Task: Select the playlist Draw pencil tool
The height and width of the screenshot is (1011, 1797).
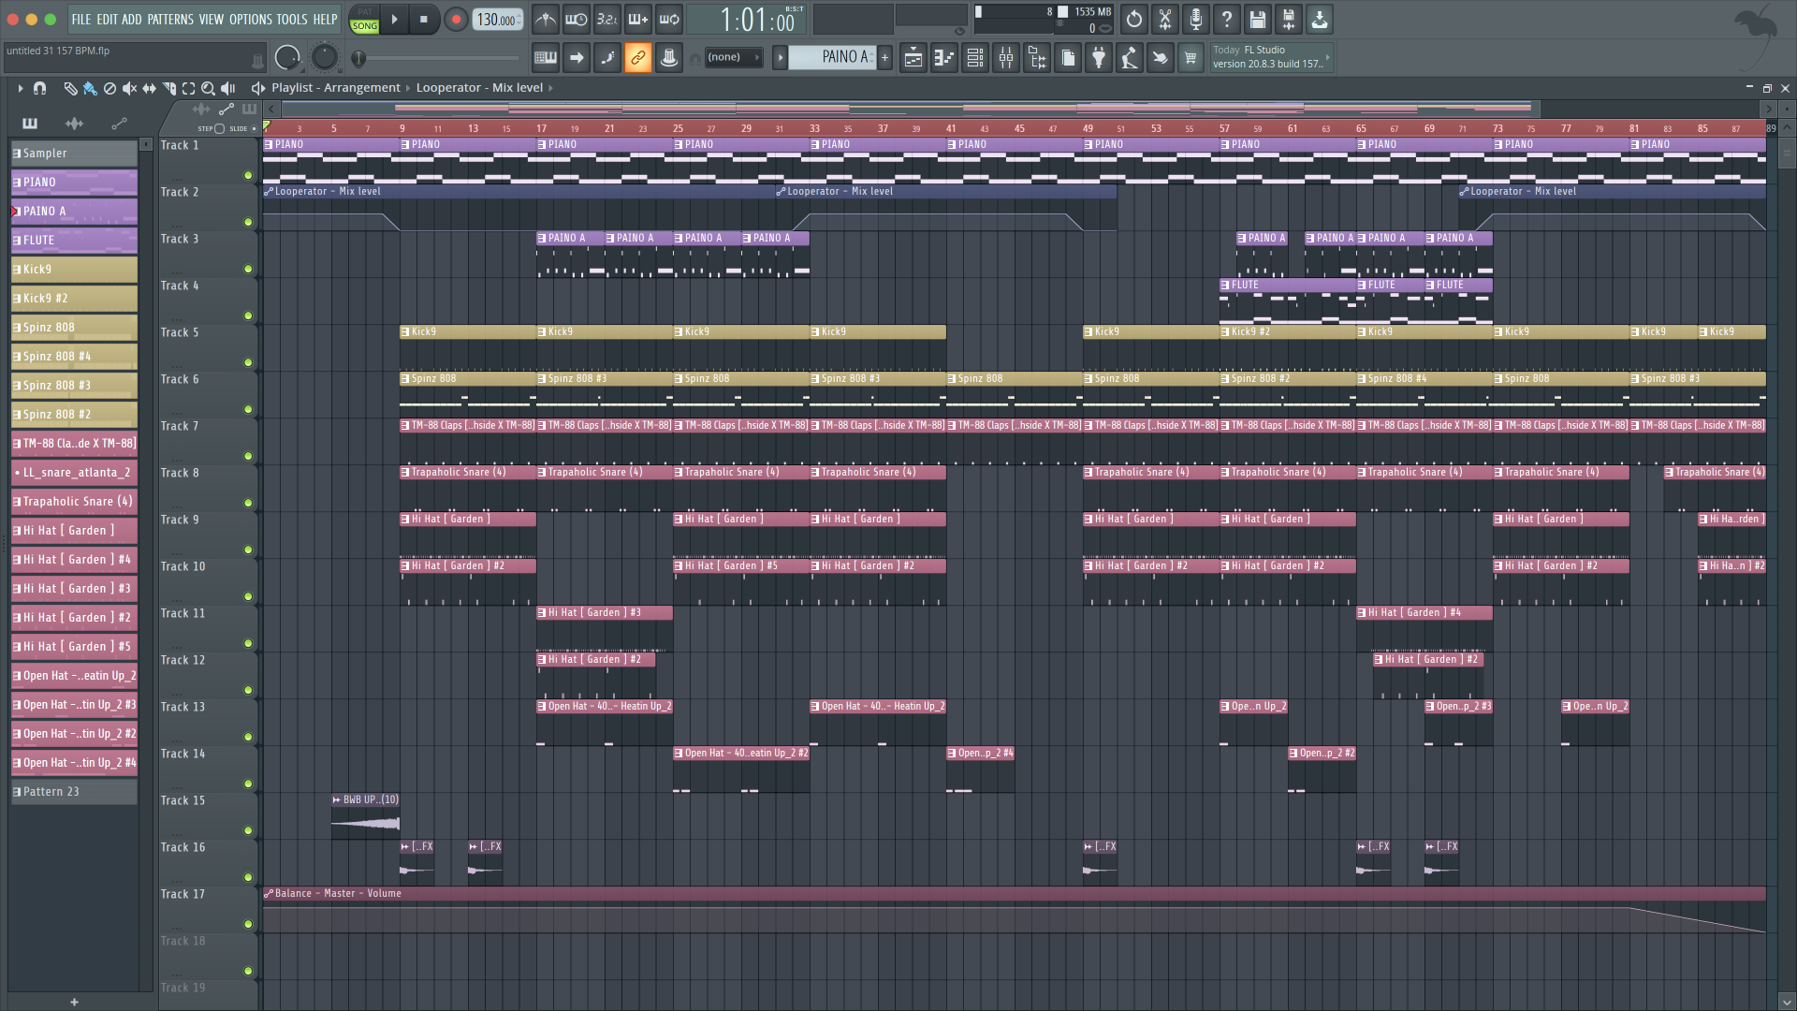Action: [70, 88]
